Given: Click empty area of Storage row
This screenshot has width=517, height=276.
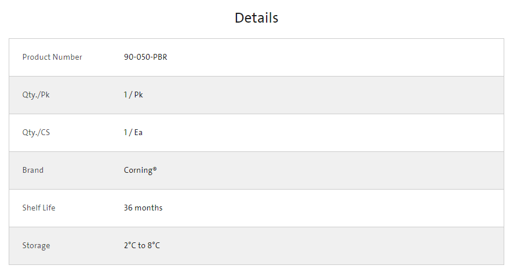Looking at the screenshot, I should (330, 246).
